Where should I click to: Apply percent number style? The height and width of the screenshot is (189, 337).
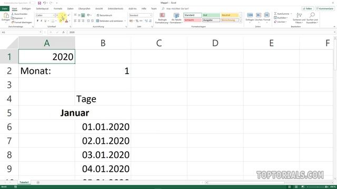pos(137,21)
